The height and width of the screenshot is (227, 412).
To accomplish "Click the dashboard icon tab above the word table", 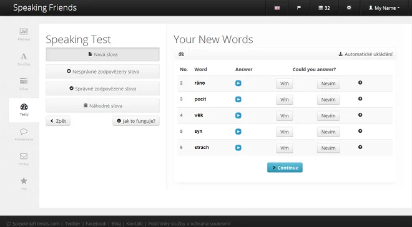I will pos(181,54).
